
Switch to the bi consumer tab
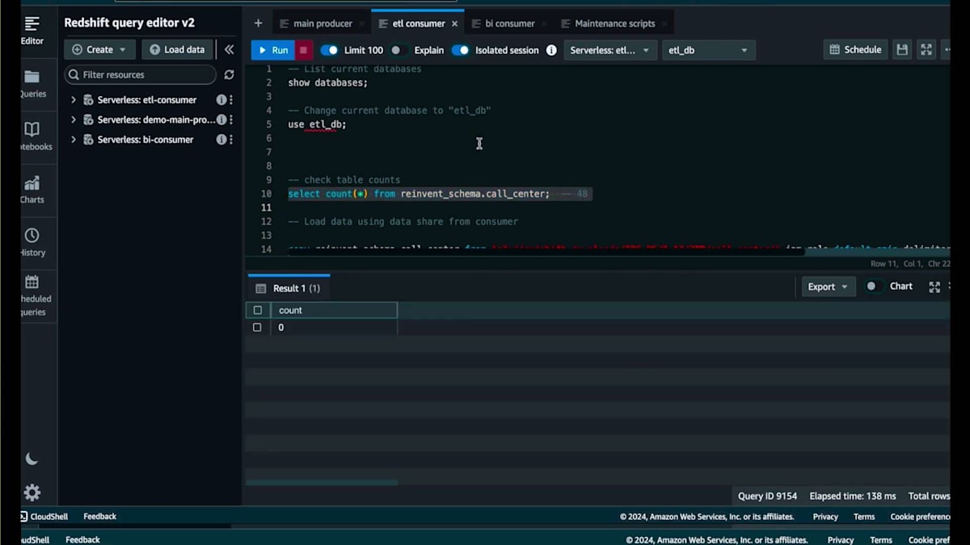tap(509, 23)
